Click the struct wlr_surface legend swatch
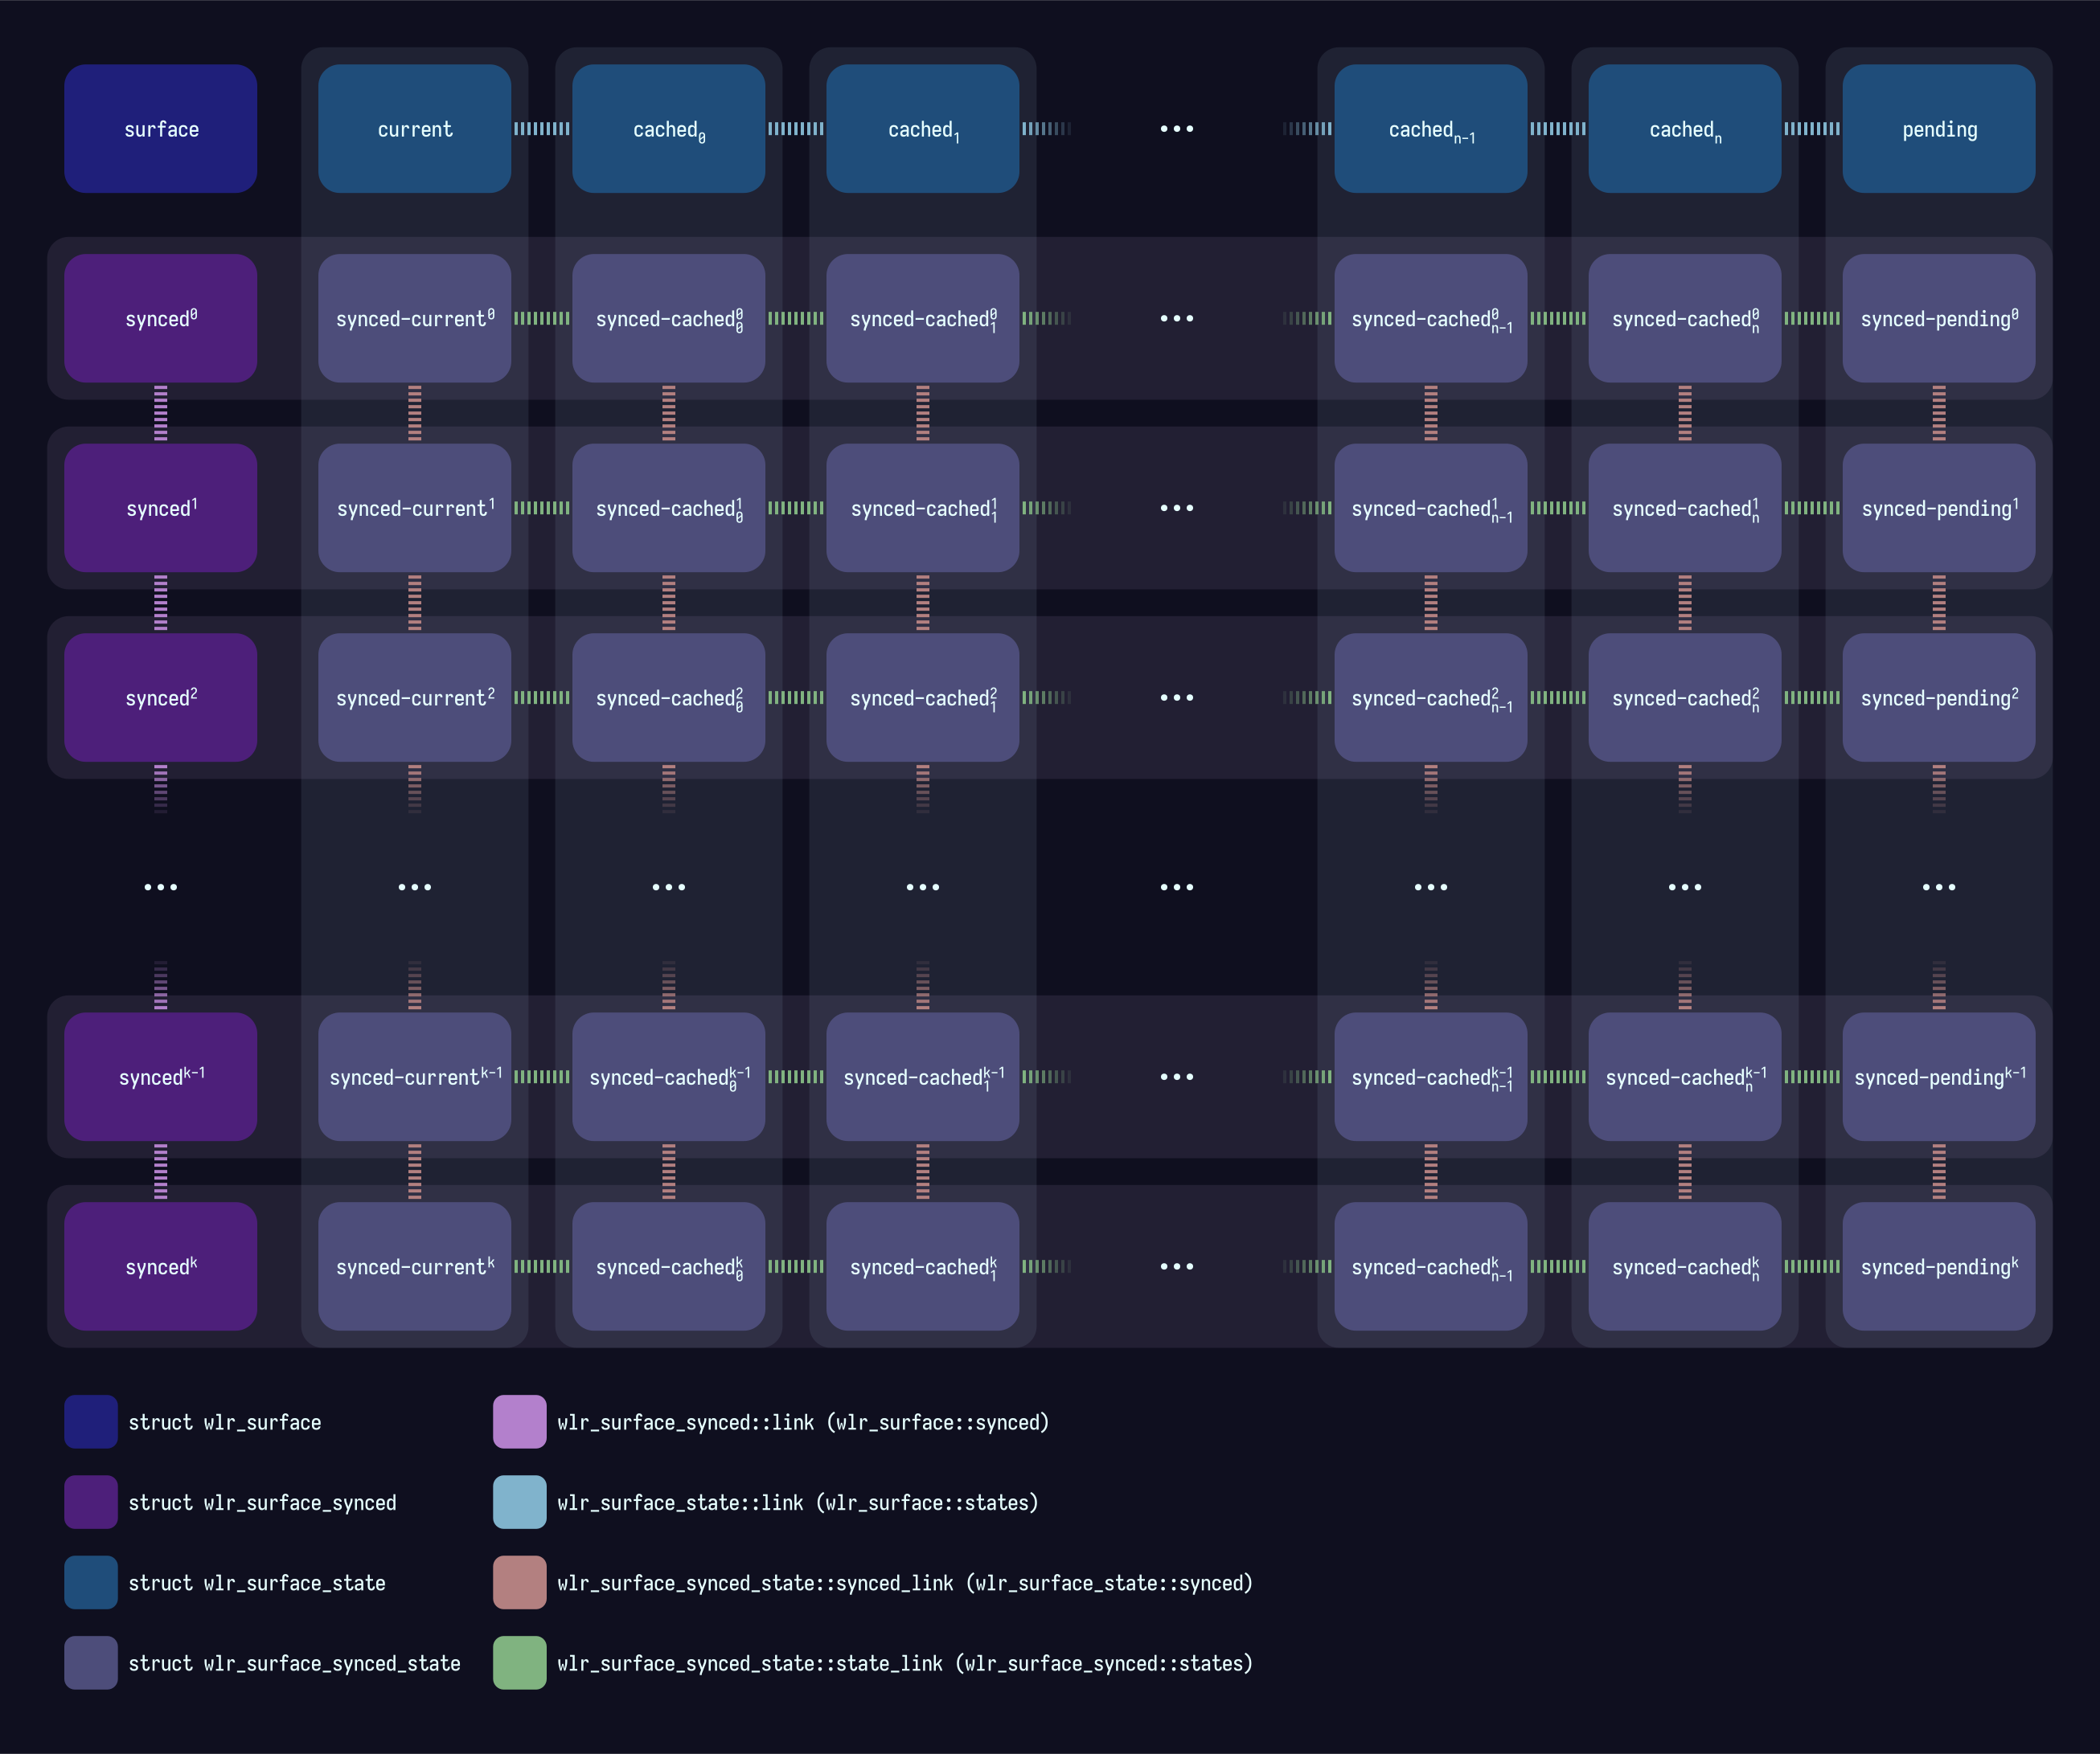Image resolution: width=2100 pixels, height=1754 pixels. tap(91, 1421)
